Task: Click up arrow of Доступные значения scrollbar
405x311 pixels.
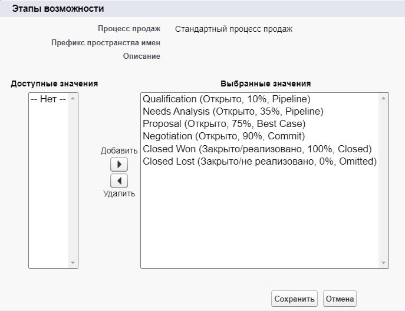Action: click(73, 98)
